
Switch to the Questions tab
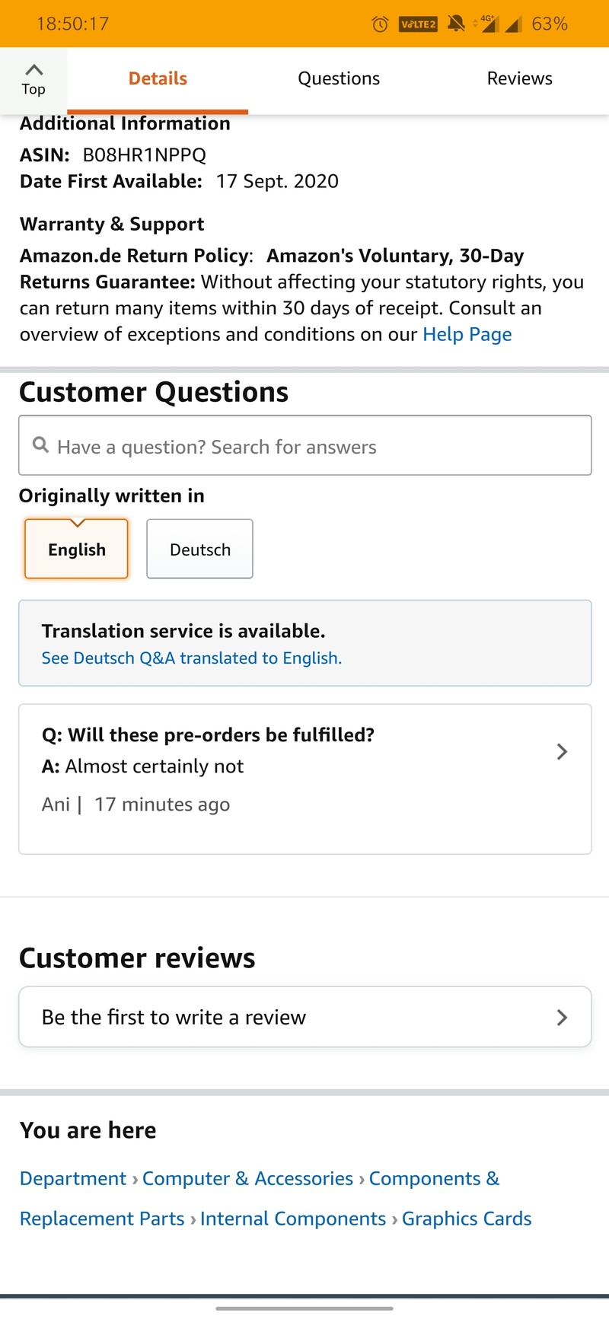pyautogui.click(x=339, y=79)
